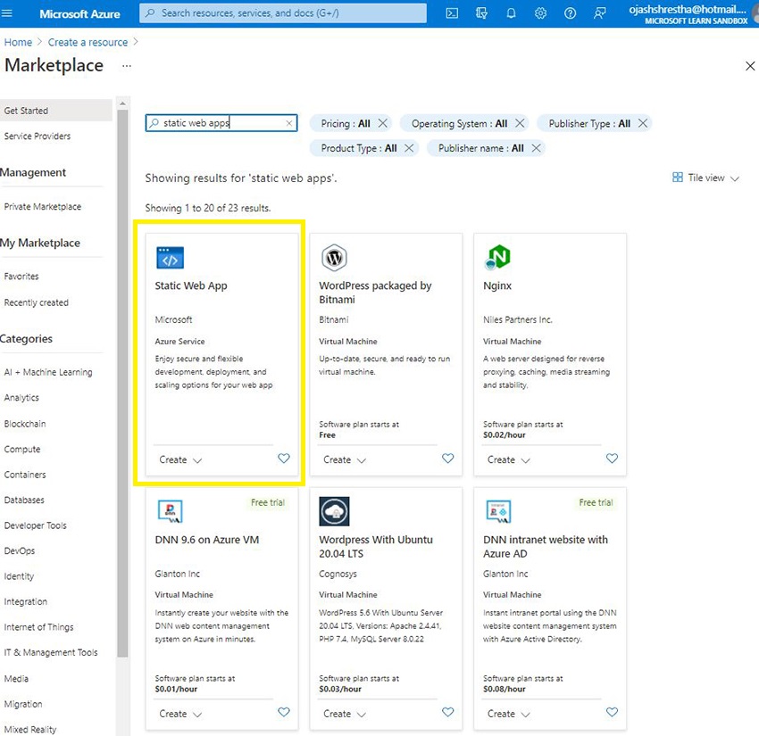Clear the static web apps search text
The image size is (759, 736).
click(x=289, y=123)
